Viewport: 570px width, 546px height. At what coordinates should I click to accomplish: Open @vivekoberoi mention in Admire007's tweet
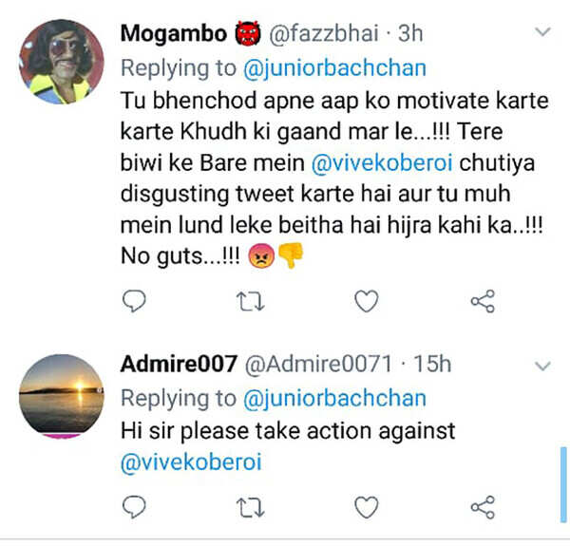point(191,463)
